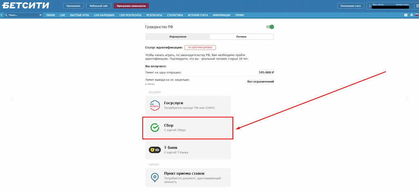Open LIVE-КАЛЕНДАРЬ in the navigation

[x=104, y=15]
